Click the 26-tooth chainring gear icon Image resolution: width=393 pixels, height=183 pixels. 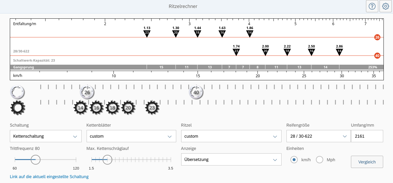(87, 92)
